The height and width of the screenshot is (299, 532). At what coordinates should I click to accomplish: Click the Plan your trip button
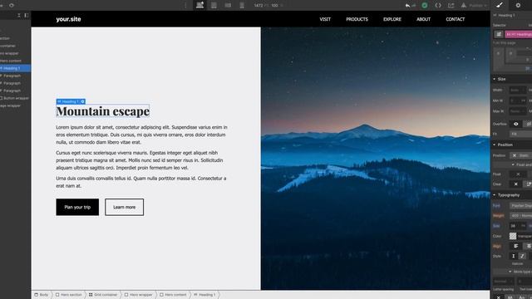coord(77,207)
